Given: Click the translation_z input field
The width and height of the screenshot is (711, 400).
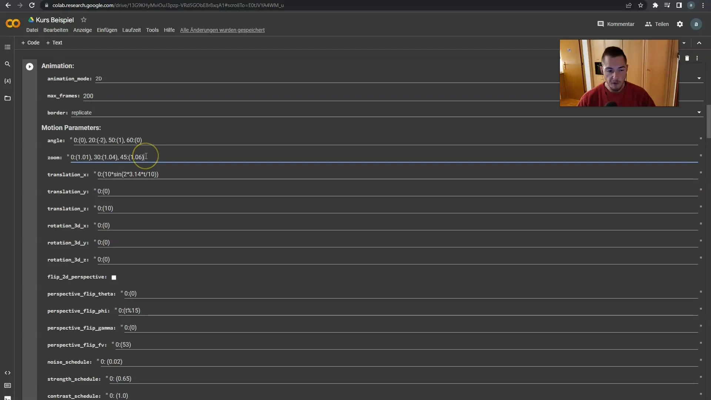Looking at the screenshot, I should click(398, 208).
